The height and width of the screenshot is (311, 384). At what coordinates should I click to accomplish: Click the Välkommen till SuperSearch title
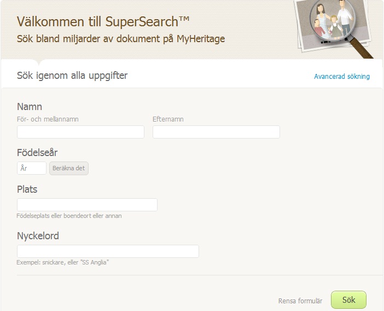tap(103, 21)
